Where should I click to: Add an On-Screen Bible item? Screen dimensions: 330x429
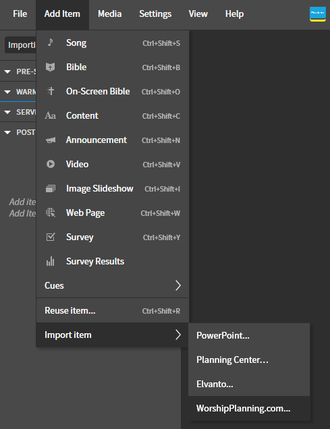(113, 91)
